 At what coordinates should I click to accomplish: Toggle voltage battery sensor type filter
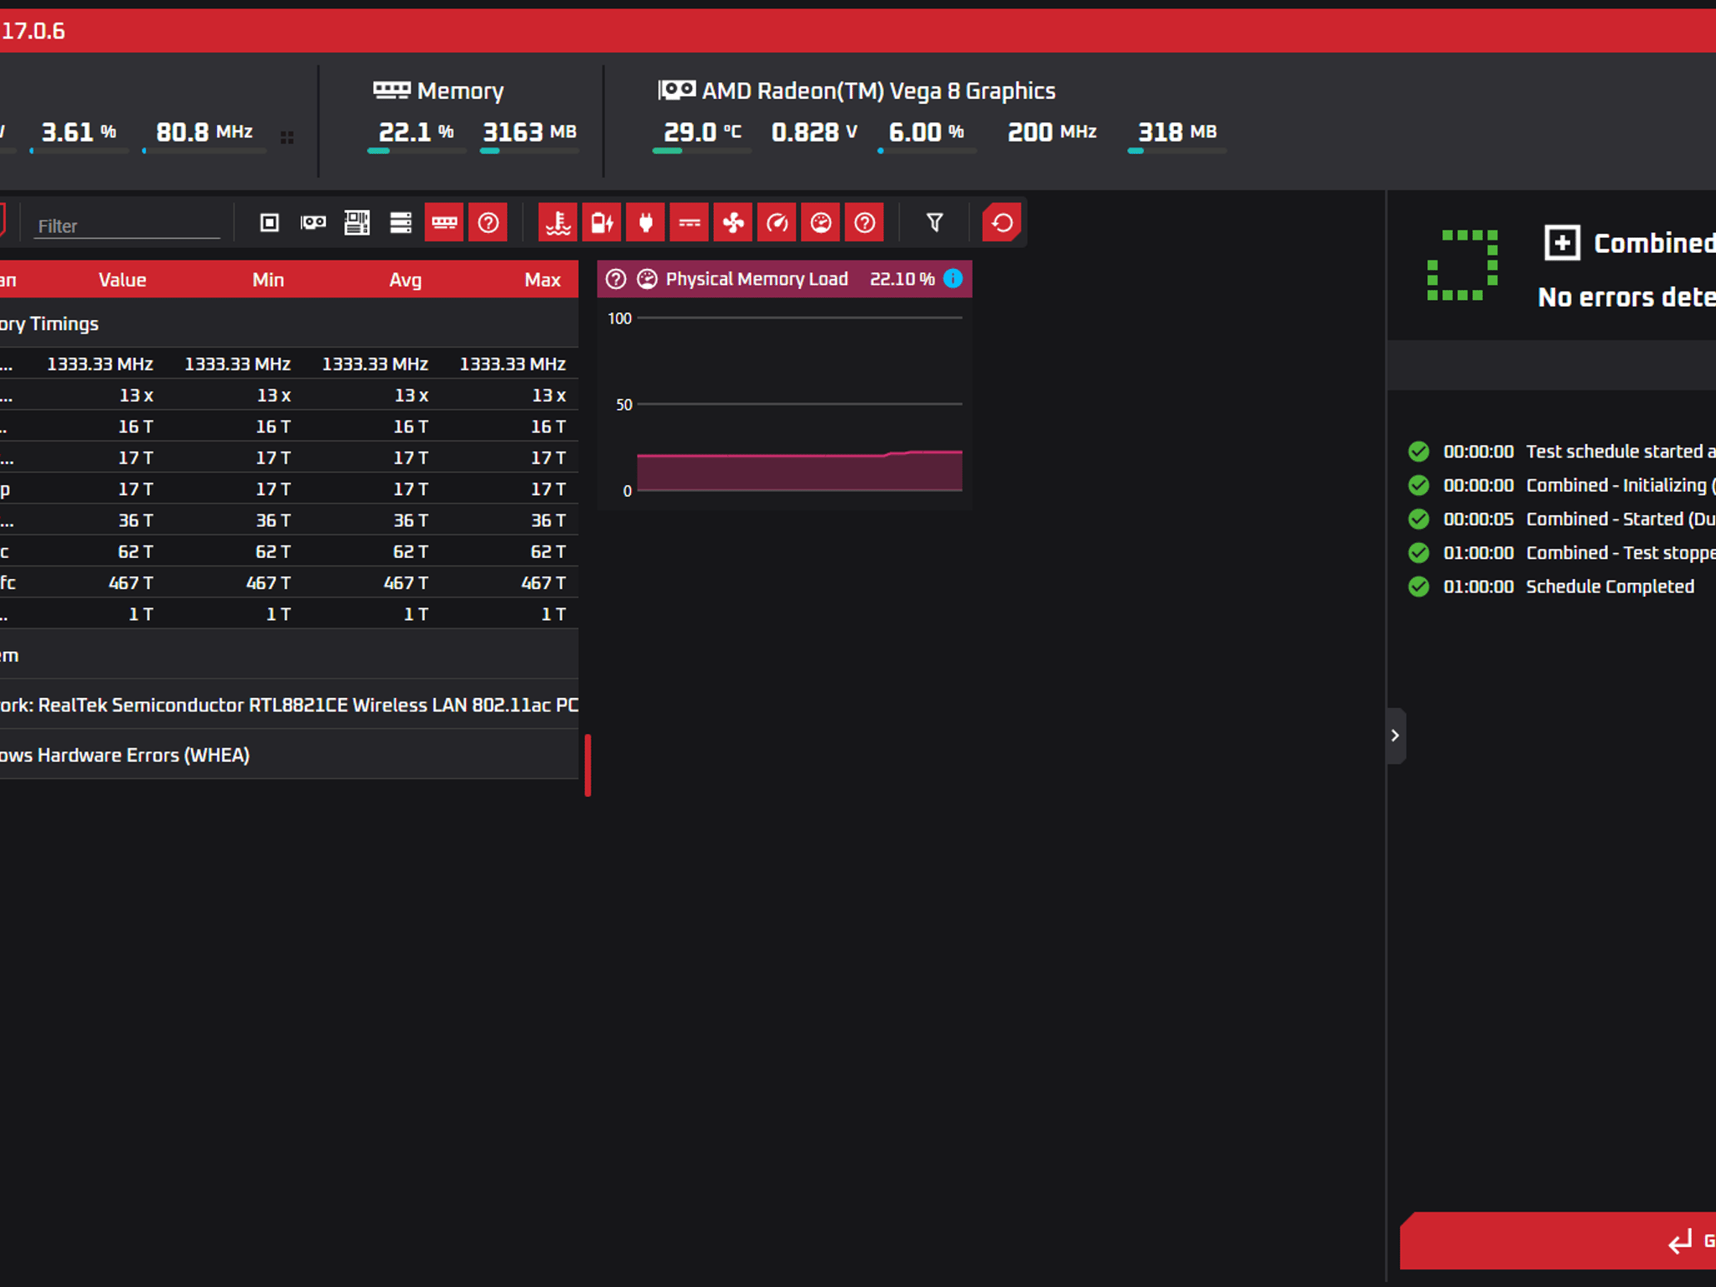click(x=602, y=223)
